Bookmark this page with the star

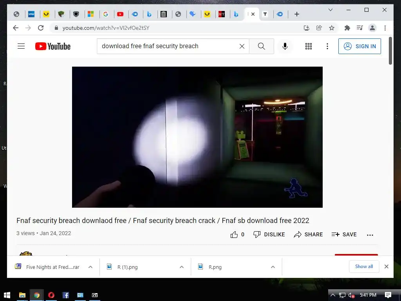point(332,28)
